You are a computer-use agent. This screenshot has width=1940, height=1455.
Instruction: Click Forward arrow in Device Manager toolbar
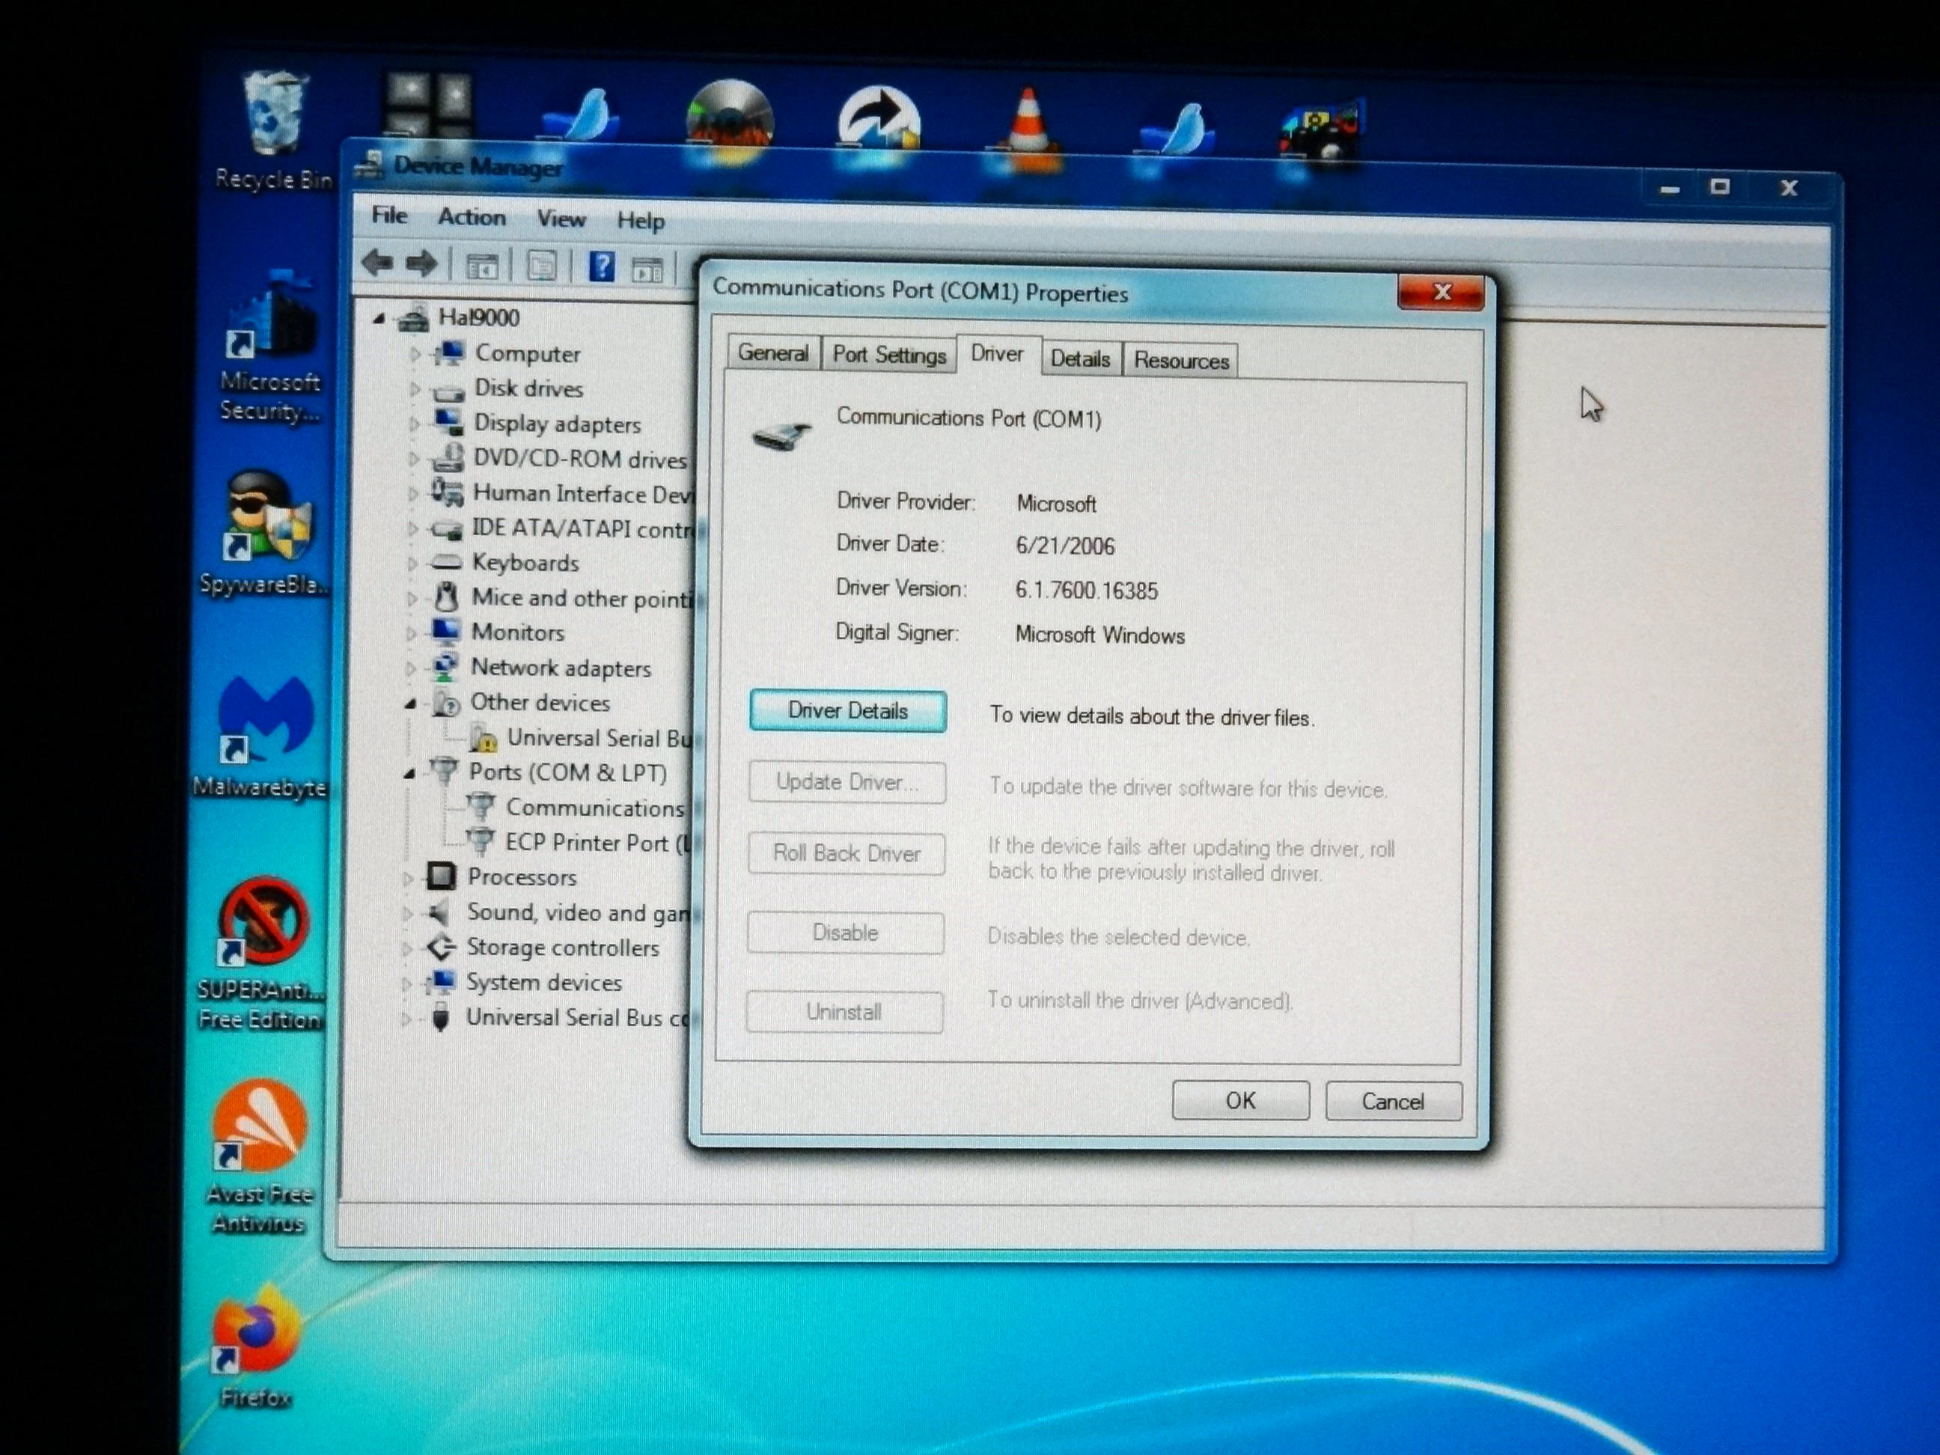pyautogui.click(x=422, y=263)
